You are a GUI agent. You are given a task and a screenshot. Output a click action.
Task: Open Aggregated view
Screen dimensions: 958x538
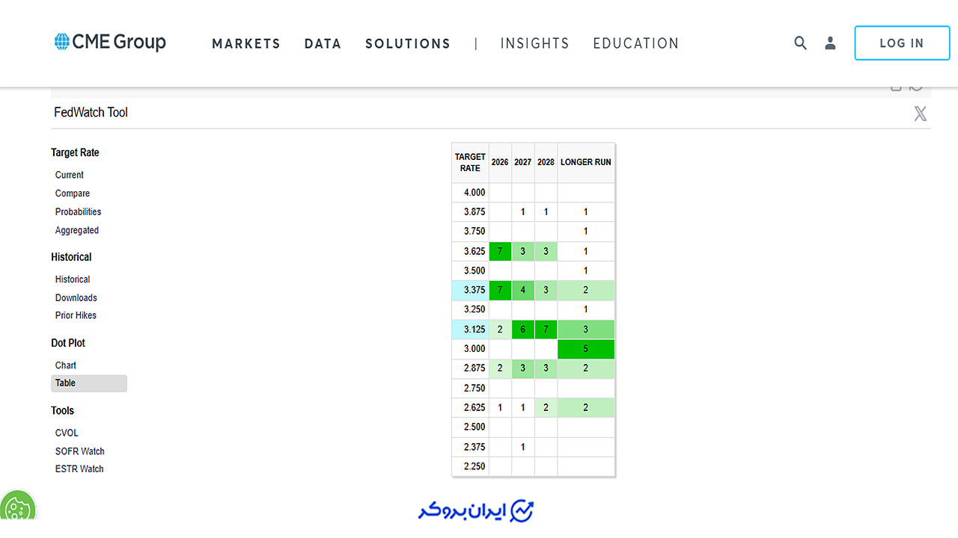point(77,231)
